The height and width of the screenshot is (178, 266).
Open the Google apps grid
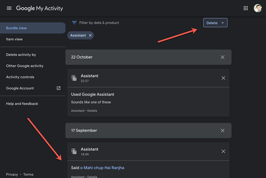[245, 8]
